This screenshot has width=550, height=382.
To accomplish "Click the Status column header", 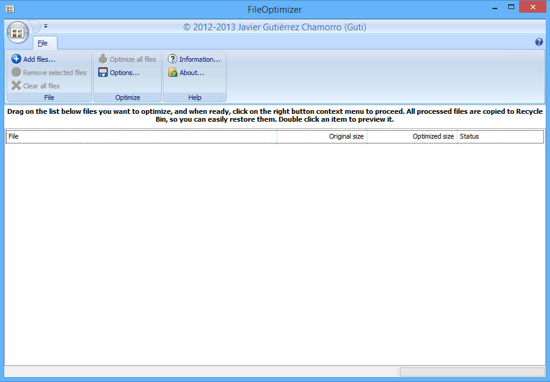I will pos(500,136).
